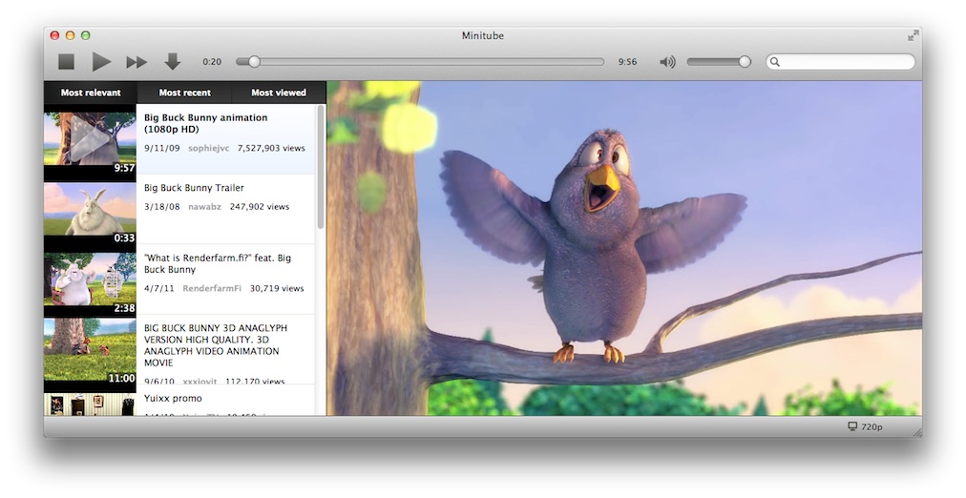Click the sophiejvc uploader name
Image resolution: width=966 pixels, height=498 pixels.
pyautogui.click(x=207, y=149)
